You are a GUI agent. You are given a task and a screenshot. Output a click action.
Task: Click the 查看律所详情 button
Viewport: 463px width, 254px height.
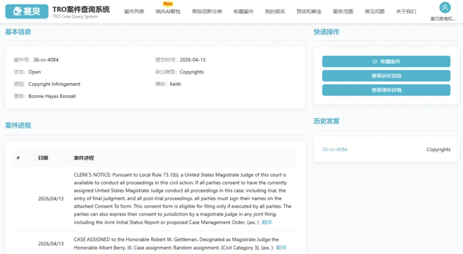tap(386, 90)
